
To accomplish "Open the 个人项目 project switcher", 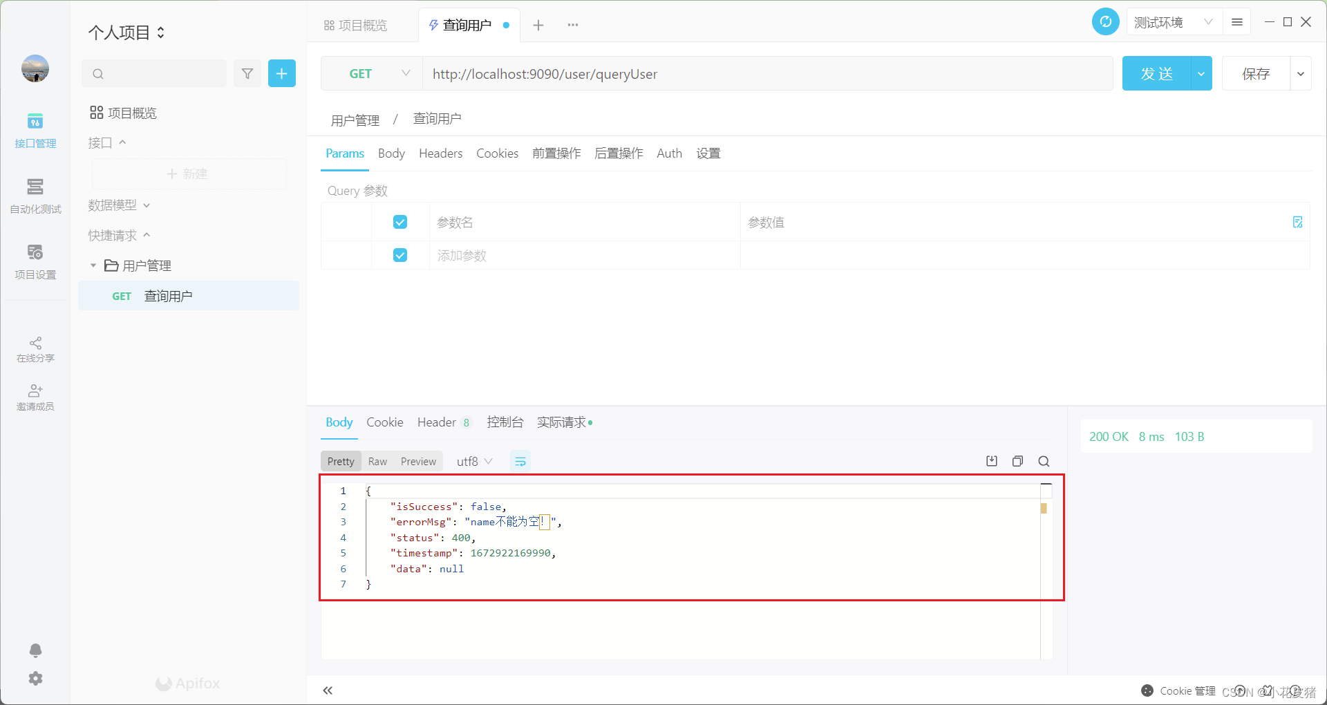I will (126, 32).
